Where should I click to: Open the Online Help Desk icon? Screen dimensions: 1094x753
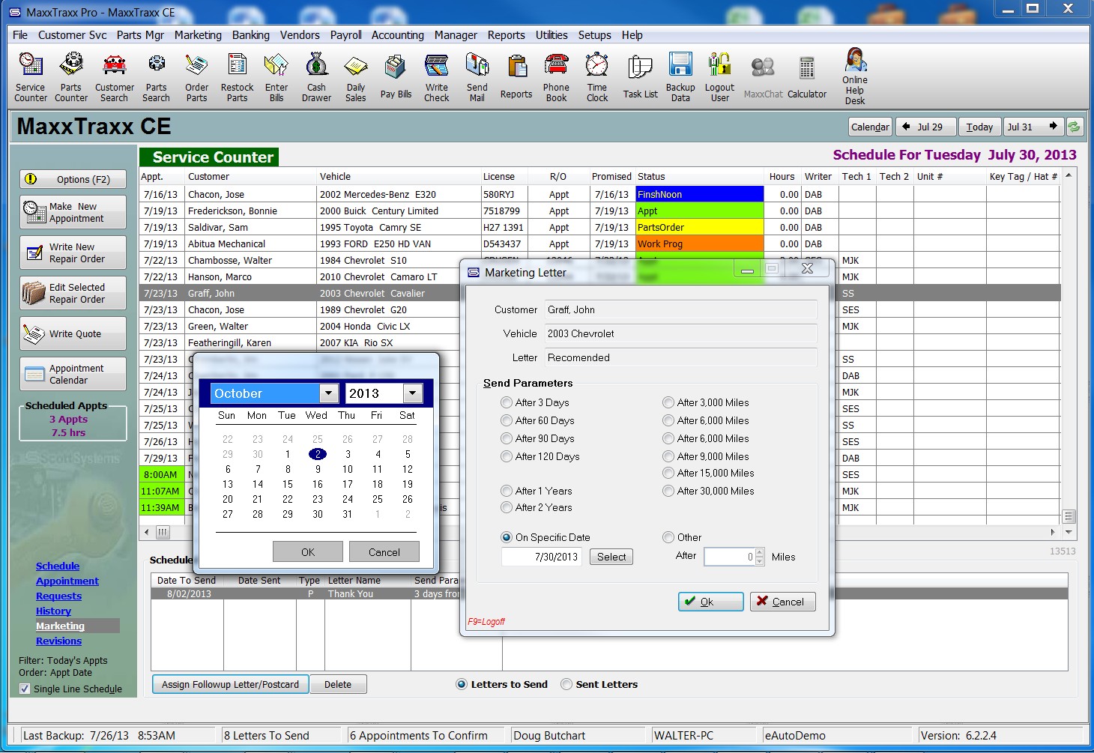(855, 76)
